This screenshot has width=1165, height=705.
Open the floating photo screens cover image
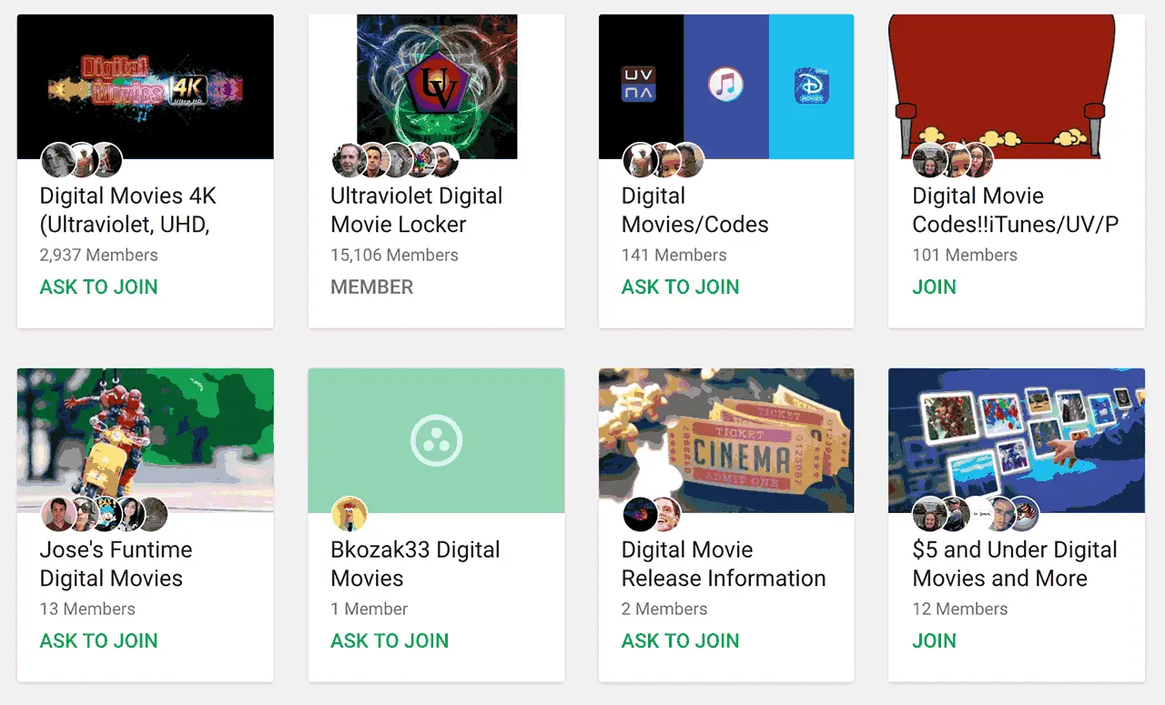[x=1017, y=440]
